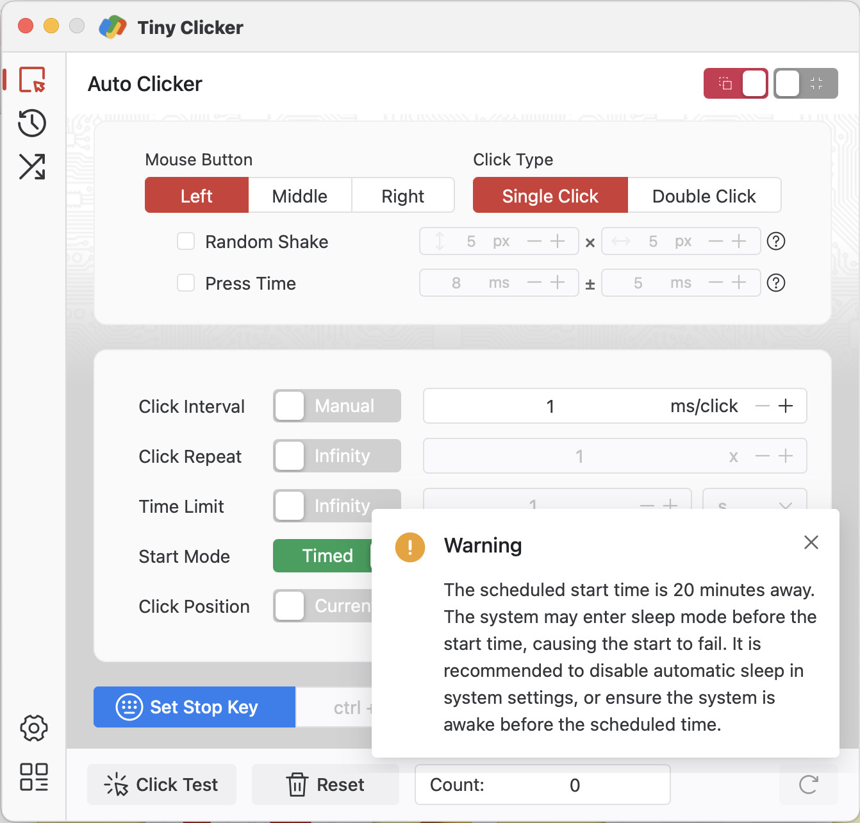Select the Middle mouse button
The width and height of the screenshot is (860, 823).
pos(299,195)
